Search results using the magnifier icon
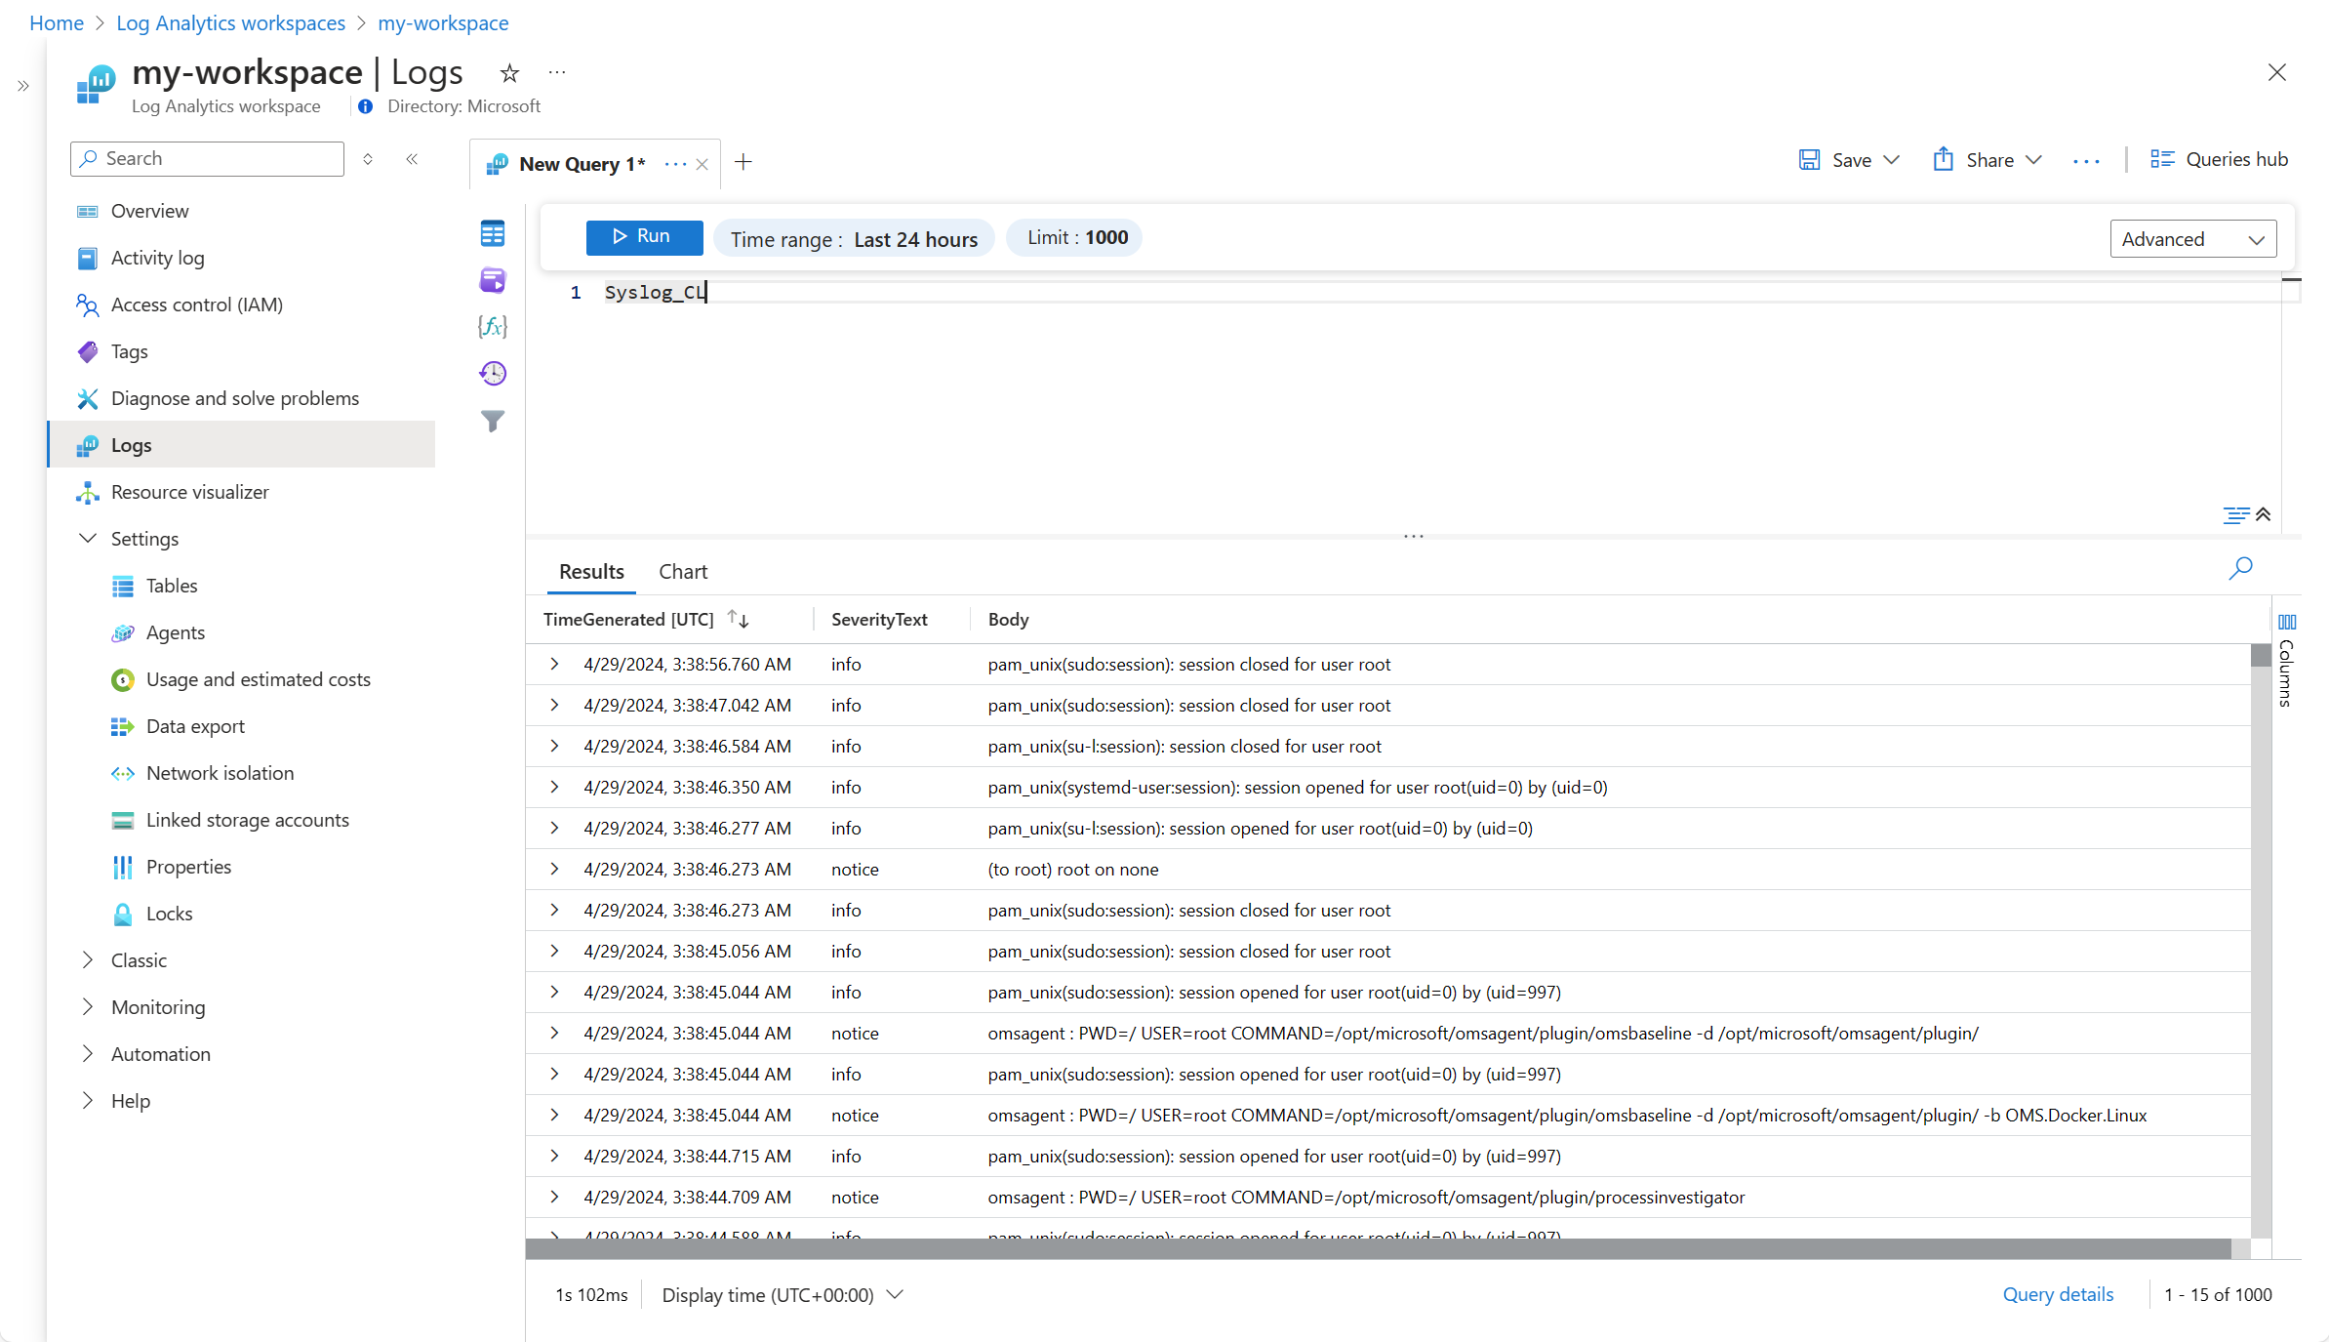2329x1342 pixels. (x=2240, y=568)
